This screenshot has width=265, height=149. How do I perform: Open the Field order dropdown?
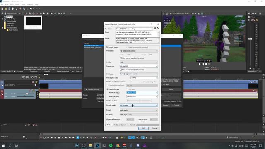point(139,74)
